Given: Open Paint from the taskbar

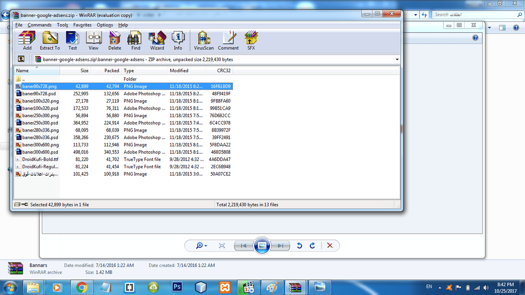Looking at the screenshot, I should coord(272,287).
